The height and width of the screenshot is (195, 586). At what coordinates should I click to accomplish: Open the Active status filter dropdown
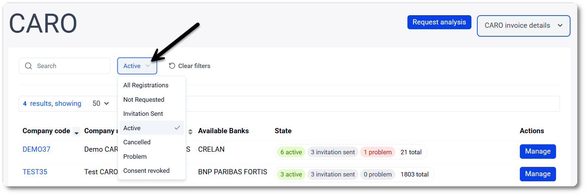137,66
